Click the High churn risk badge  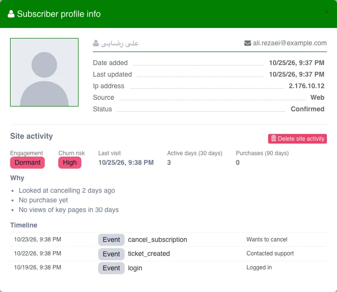[x=70, y=162]
